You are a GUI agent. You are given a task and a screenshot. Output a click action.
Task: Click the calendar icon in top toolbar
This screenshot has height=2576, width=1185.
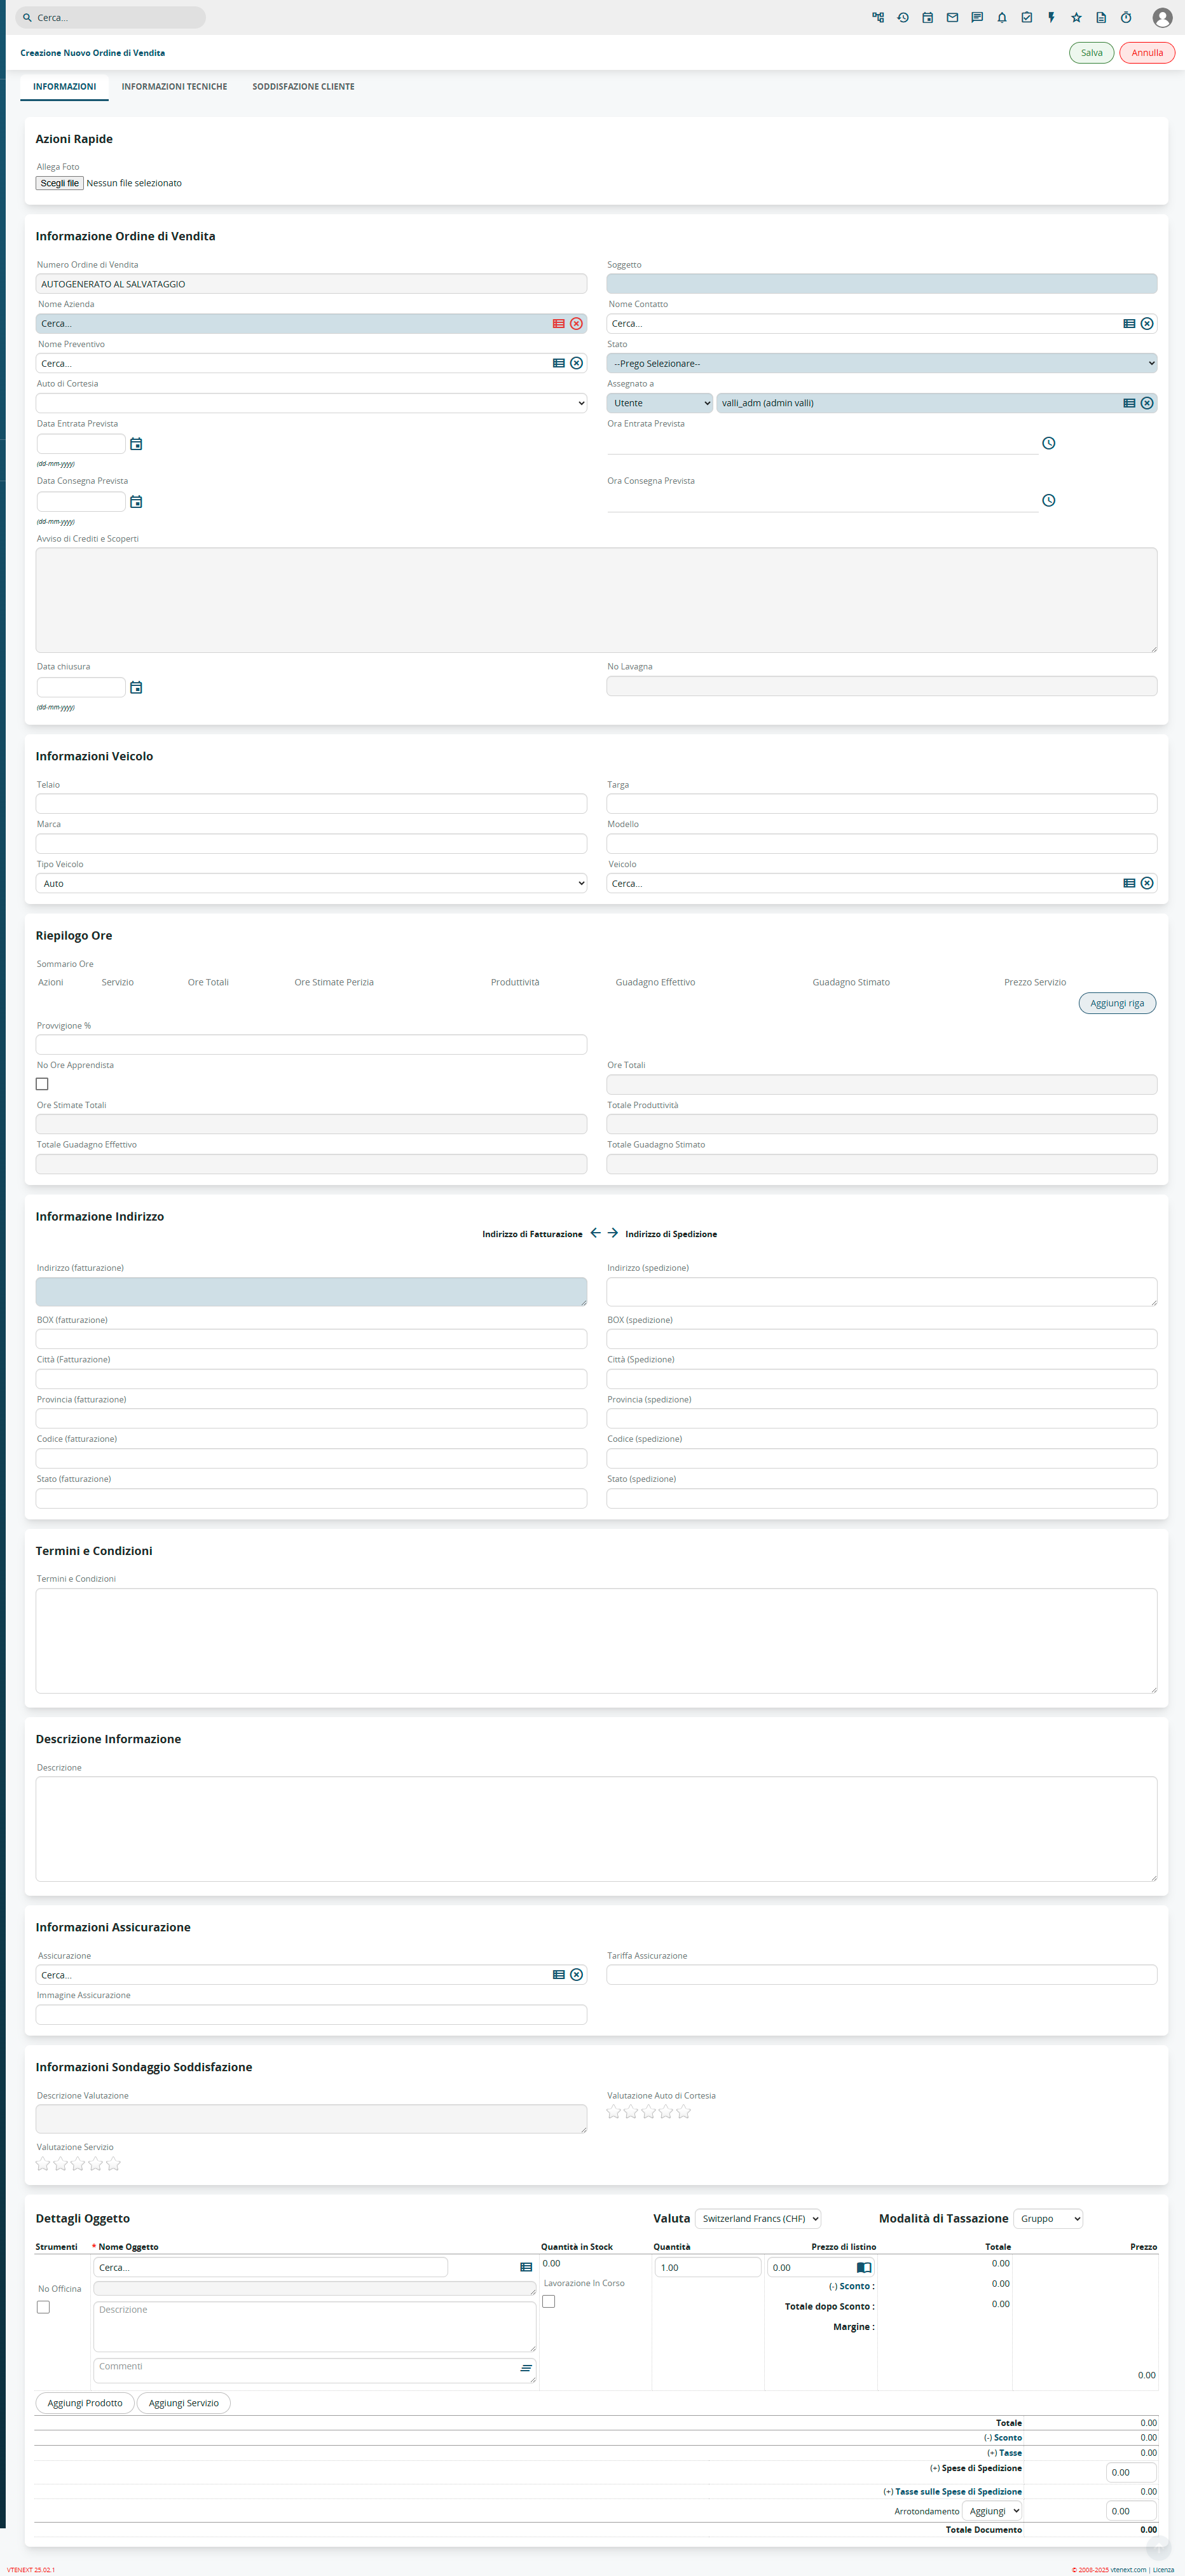pos(927,18)
